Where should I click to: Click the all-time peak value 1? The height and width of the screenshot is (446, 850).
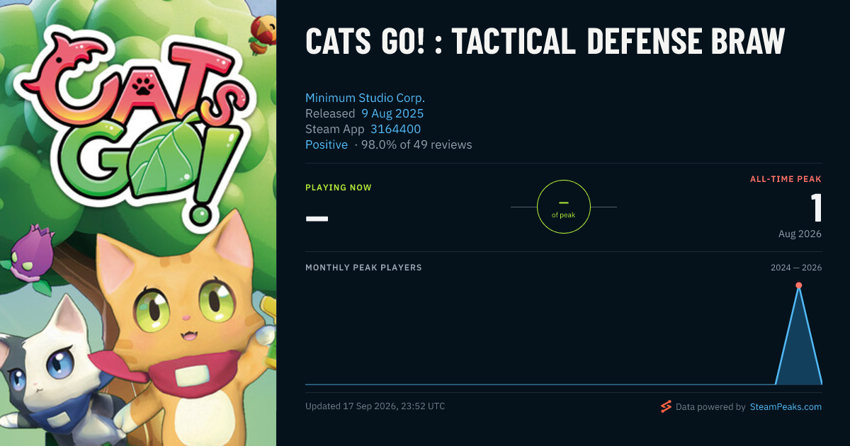(x=816, y=208)
